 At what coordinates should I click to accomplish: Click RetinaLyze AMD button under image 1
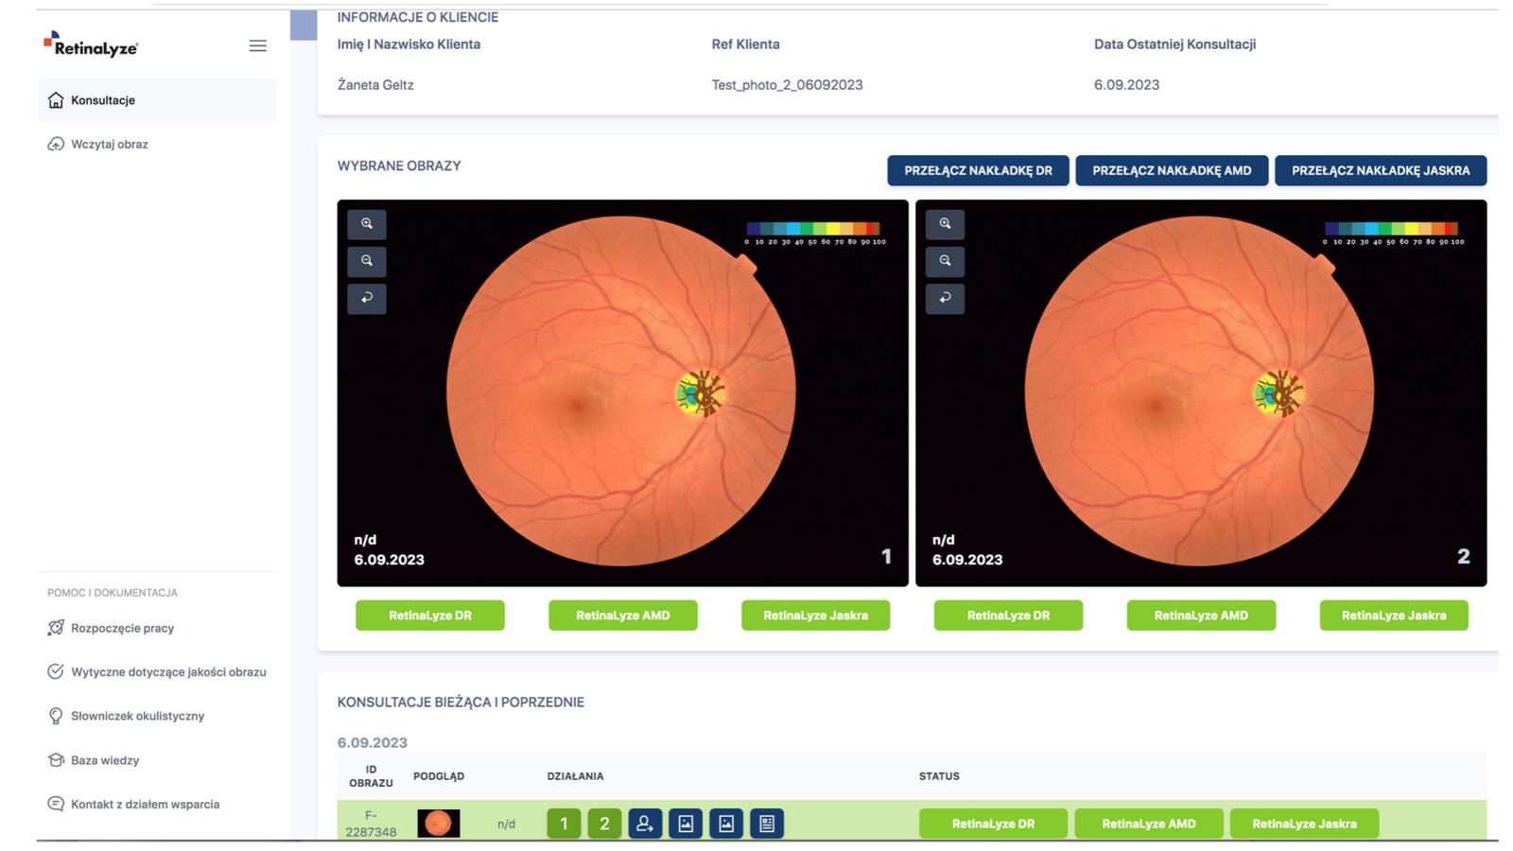622,616
